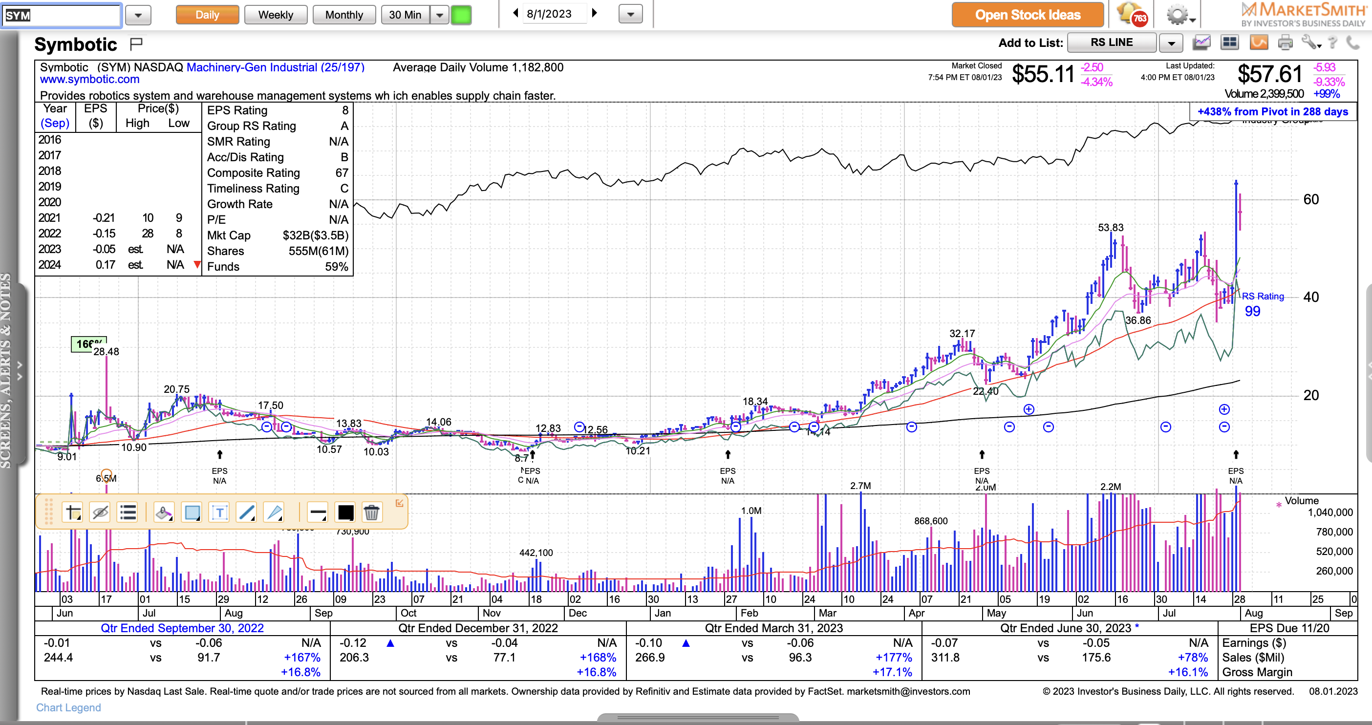
Task: Toggle hide annotations eye icon
Action: 100,512
